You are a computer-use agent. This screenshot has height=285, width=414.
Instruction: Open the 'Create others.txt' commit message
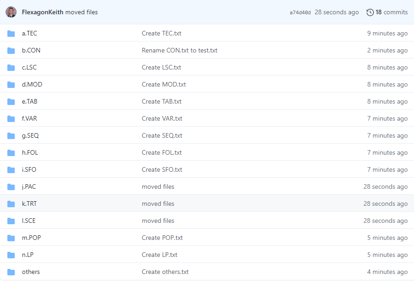(165, 272)
